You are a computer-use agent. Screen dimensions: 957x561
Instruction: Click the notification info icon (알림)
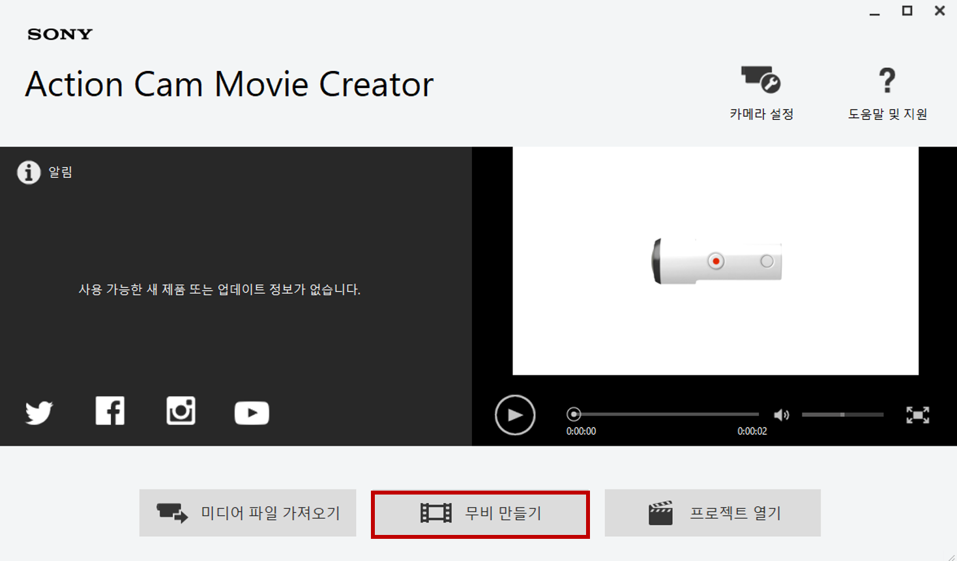[x=29, y=172]
